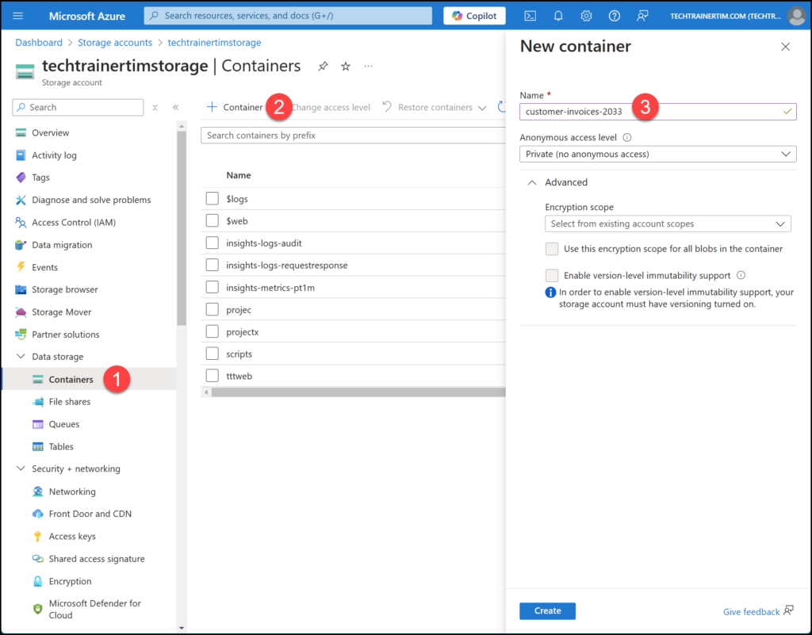Open the help question mark icon

pos(614,16)
